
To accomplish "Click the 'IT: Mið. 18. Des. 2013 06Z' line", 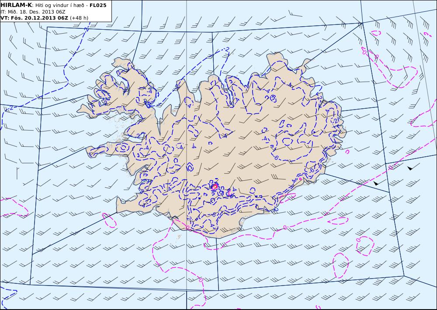I will click(x=33, y=12).
